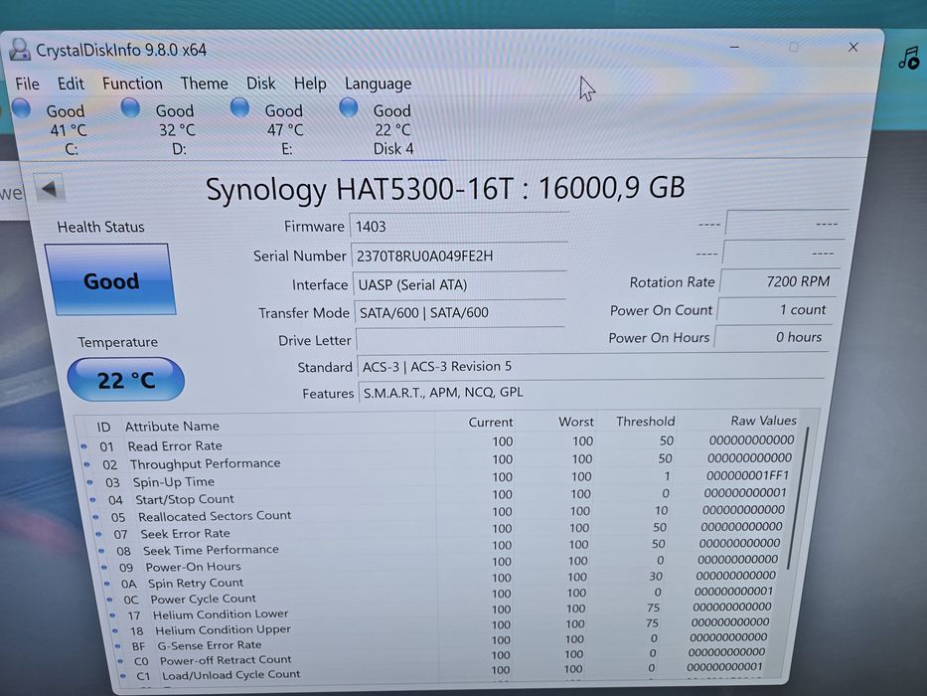
Task: Click the Serial Number field
Action: tap(459, 256)
